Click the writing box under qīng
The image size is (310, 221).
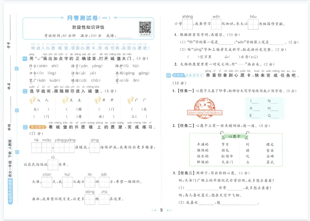[94, 147]
